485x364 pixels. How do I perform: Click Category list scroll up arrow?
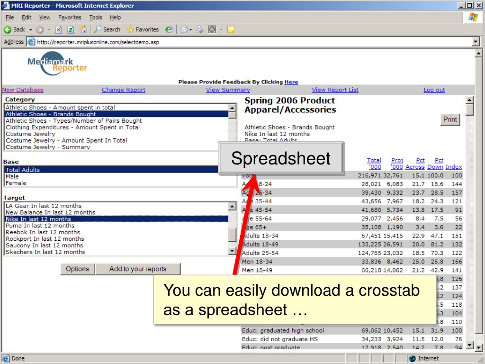click(x=232, y=108)
